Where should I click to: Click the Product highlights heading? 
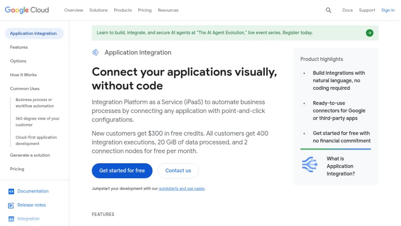pos(322,59)
